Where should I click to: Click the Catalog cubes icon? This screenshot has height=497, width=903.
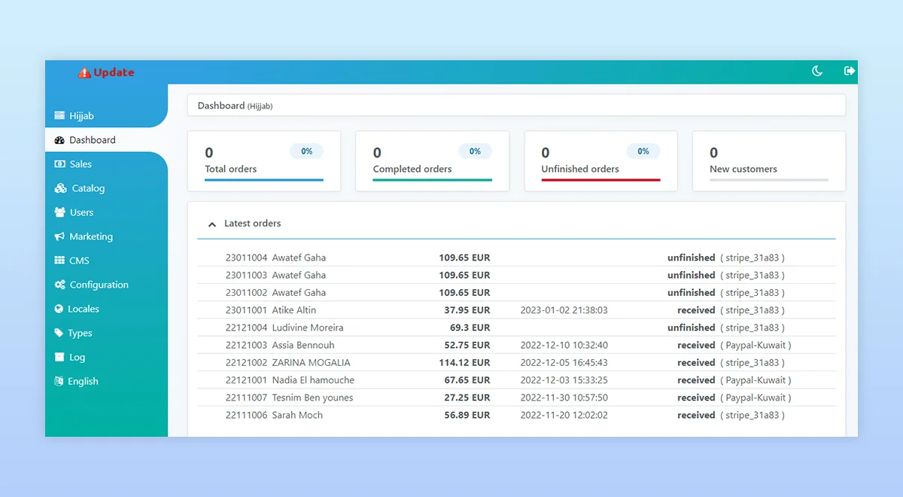pos(60,188)
